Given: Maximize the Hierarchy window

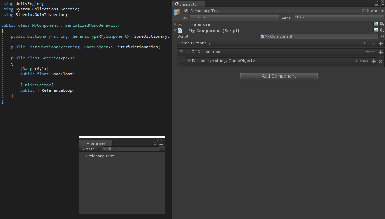Looking at the screenshot, I should tap(157, 140).
